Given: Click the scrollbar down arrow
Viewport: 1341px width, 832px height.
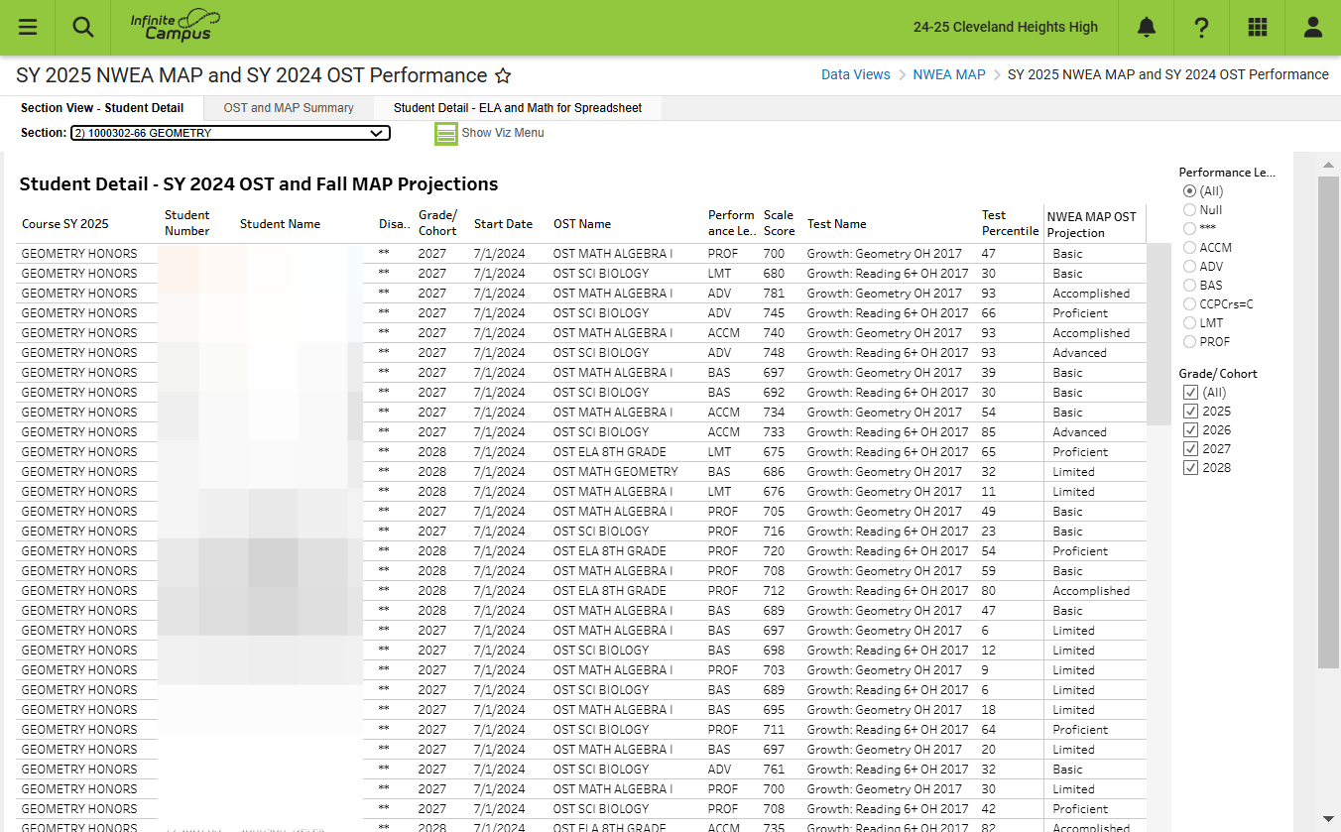Looking at the screenshot, I should click(1328, 819).
